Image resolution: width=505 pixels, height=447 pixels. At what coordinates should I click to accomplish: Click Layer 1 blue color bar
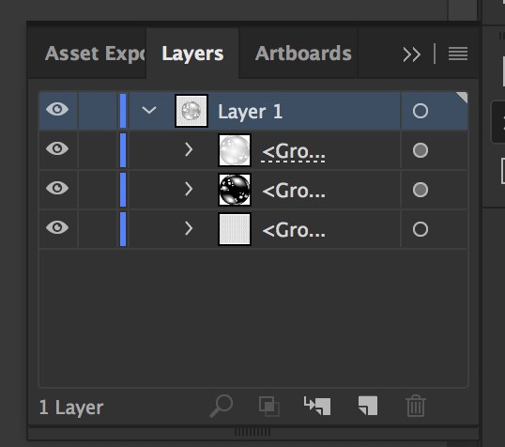[x=123, y=111]
